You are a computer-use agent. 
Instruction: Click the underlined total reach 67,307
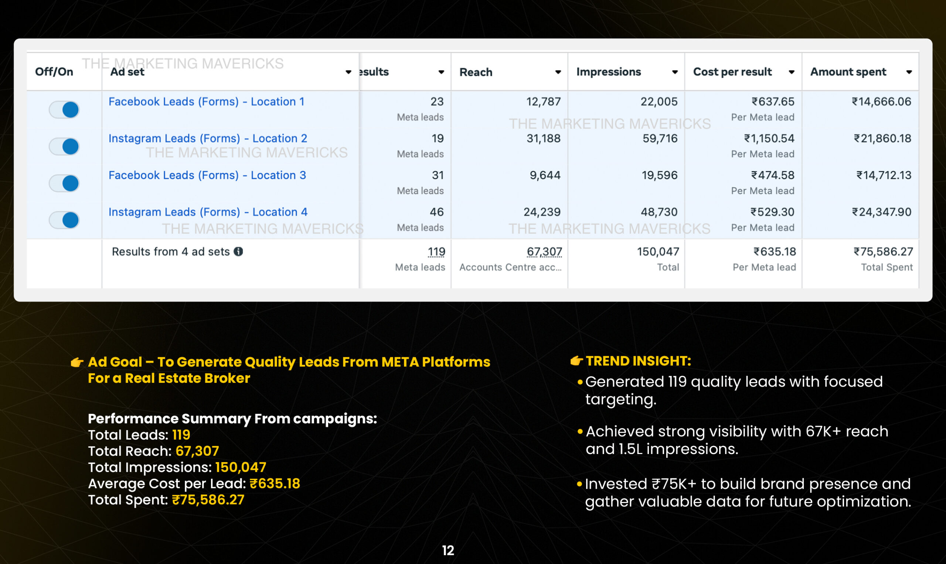544,252
